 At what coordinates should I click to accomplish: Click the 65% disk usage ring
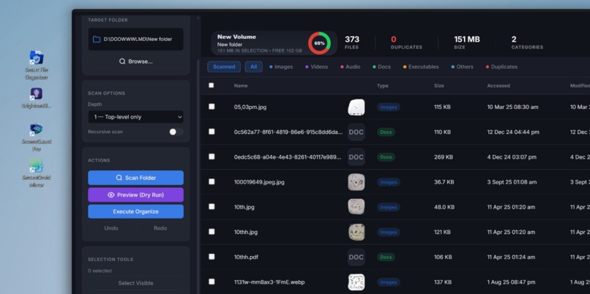pyautogui.click(x=319, y=43)
